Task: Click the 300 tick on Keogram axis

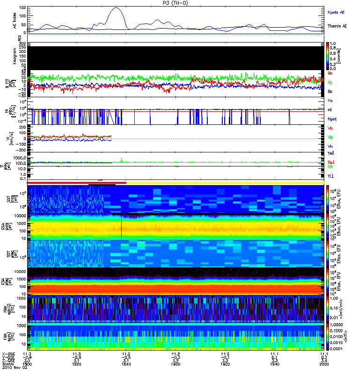Action: tap(22, 43)
